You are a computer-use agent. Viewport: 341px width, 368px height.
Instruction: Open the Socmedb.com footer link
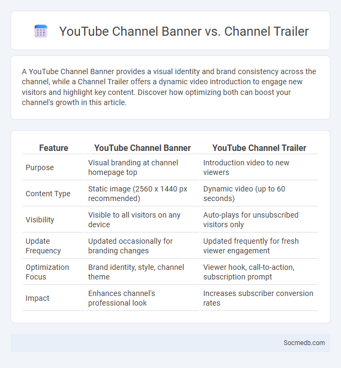pyautogui.click(x=304, y=342)
